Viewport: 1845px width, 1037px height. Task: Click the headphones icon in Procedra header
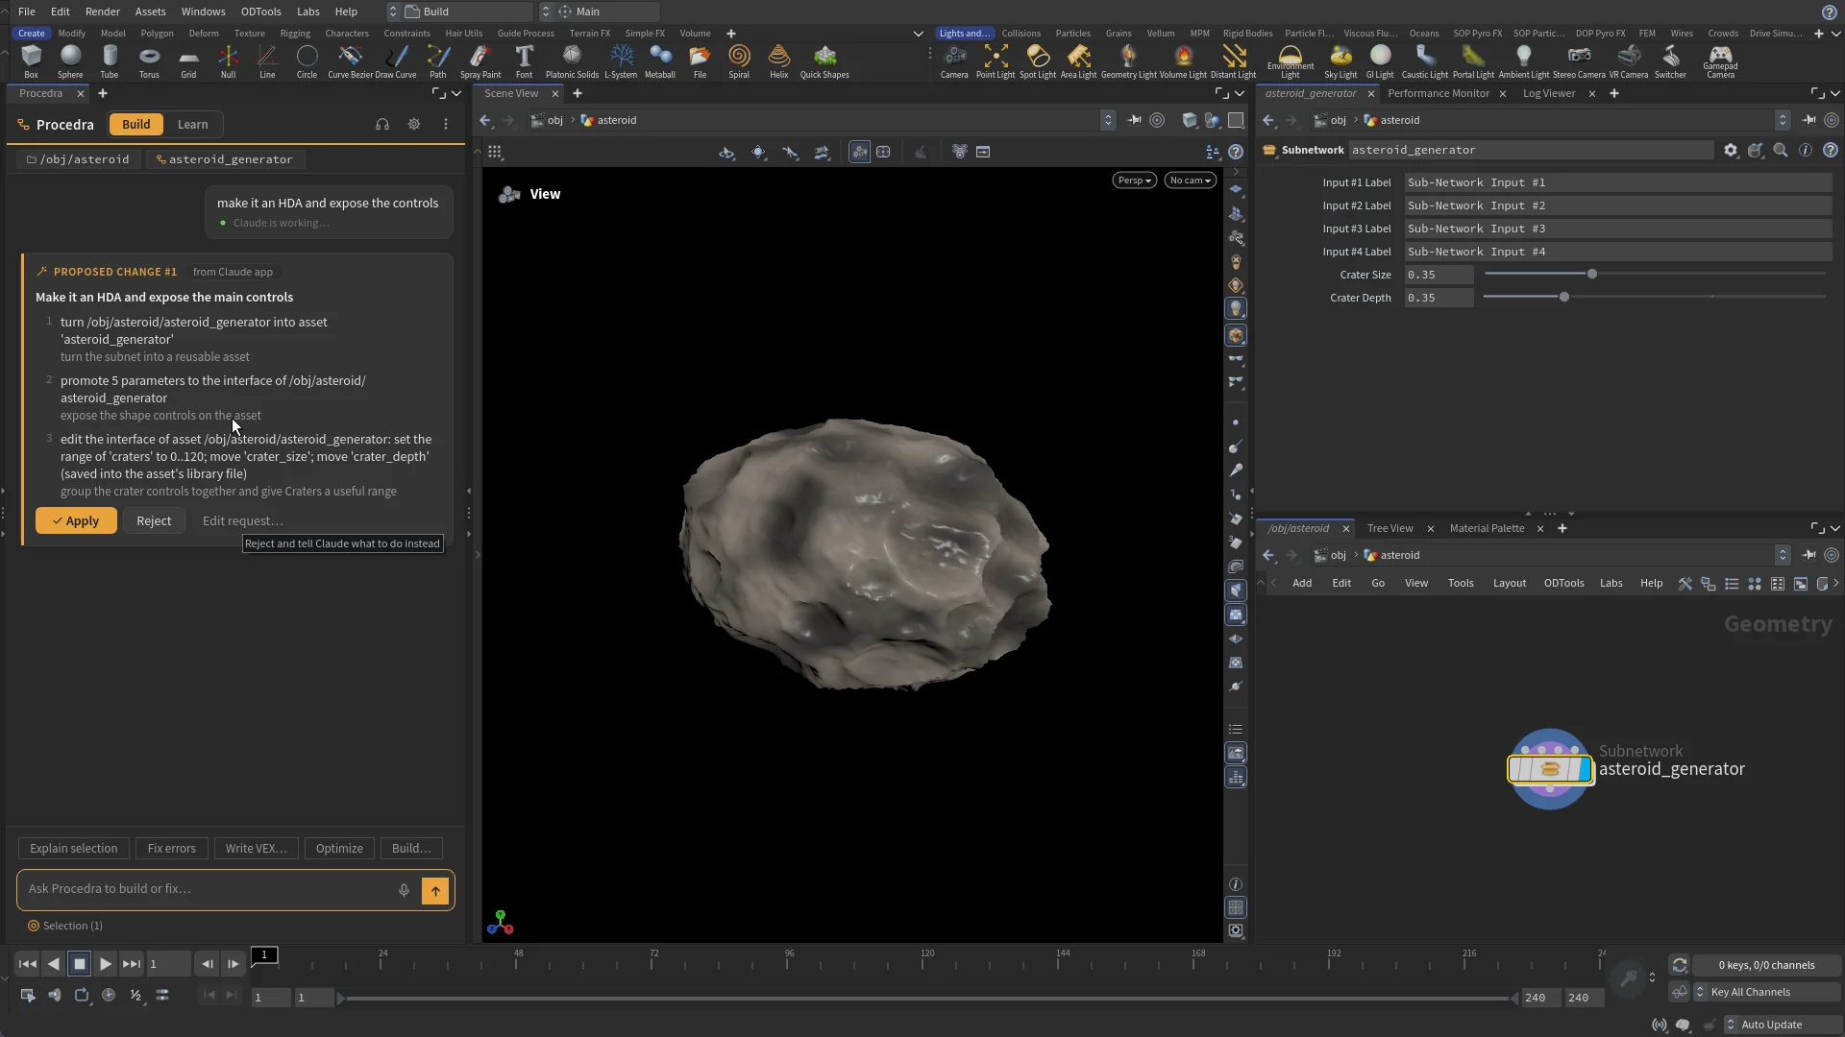[x=382, y=124]
